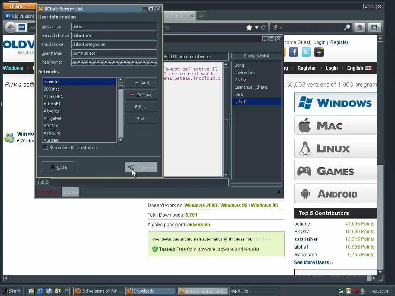Select the 2600net network

[79, 89]
